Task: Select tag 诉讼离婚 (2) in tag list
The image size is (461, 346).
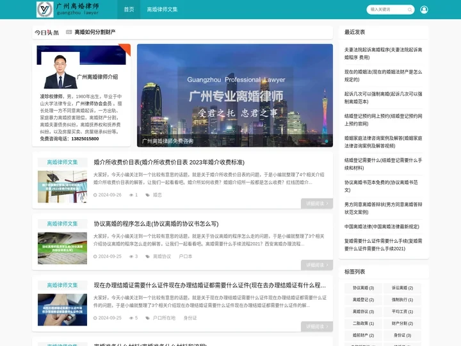Action: coord(402,288)
